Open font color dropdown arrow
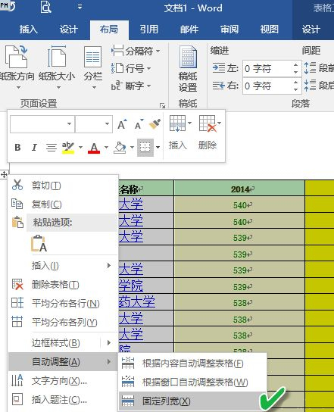This screenshot has width=334, height=412. tap(106, 148)
